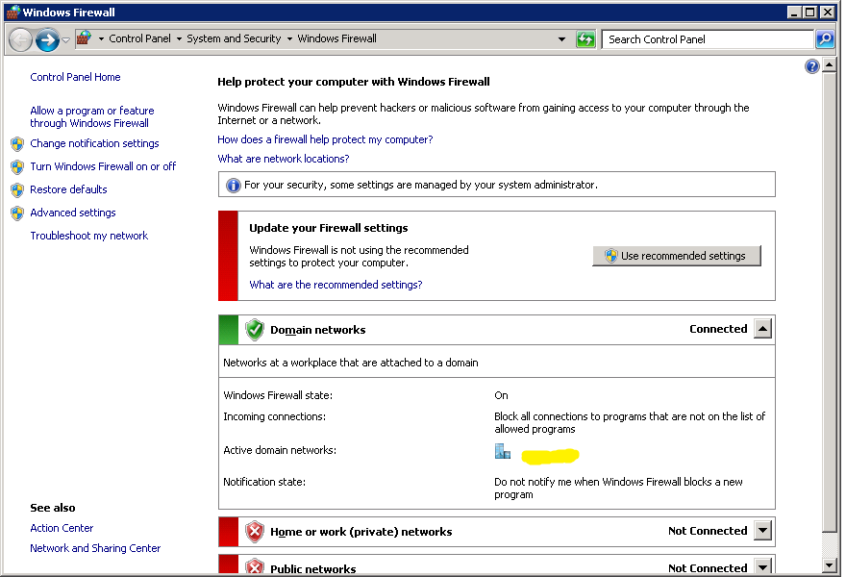
Task: Open How does a firewall help link
Action: tap(325, 139)
